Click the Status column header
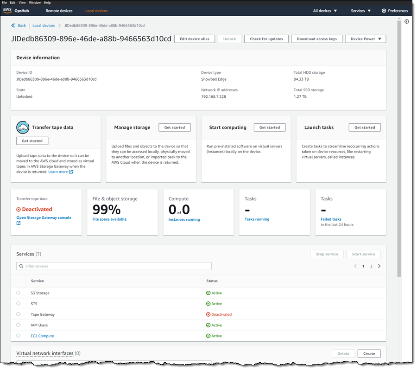 (212, 281)
